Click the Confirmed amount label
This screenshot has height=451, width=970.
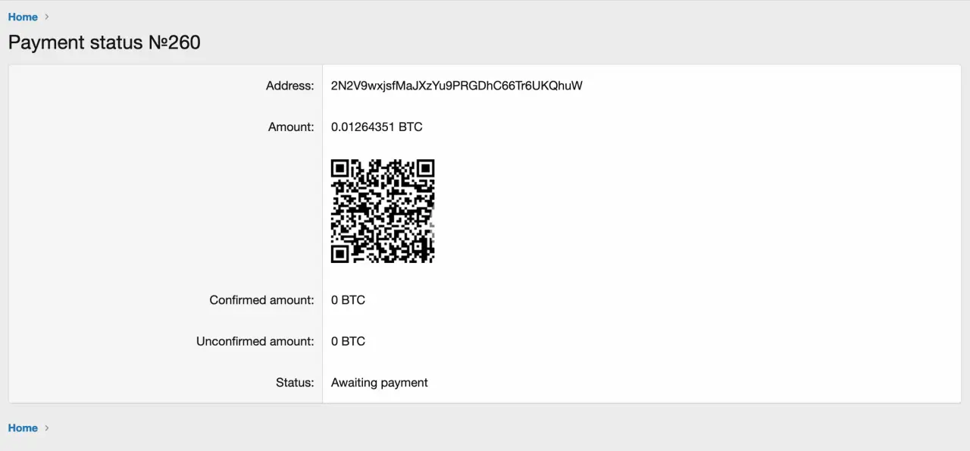tap(261, 300)
